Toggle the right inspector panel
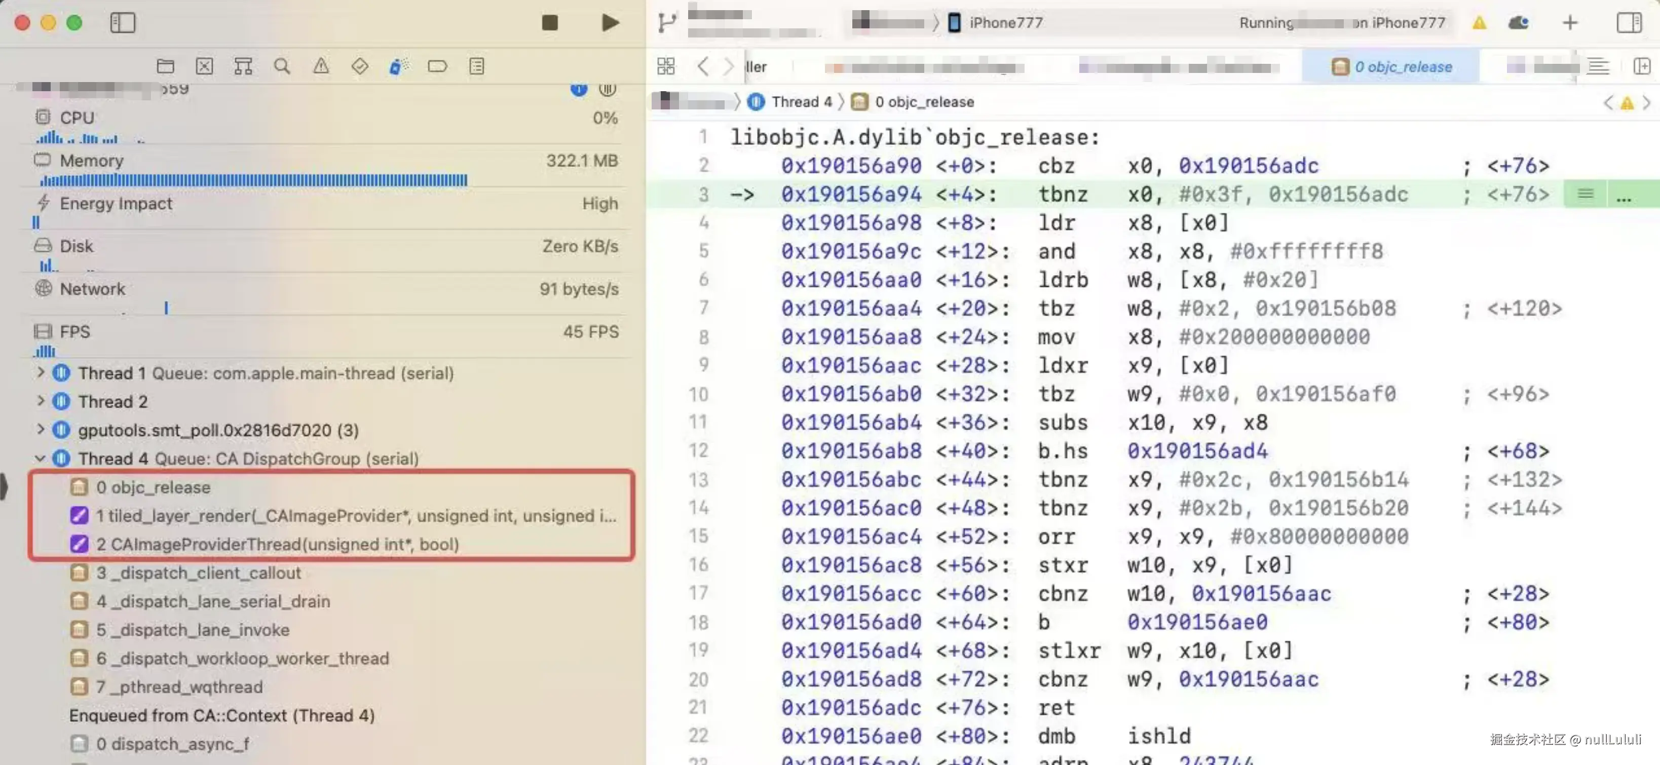 coord(1629,23)
